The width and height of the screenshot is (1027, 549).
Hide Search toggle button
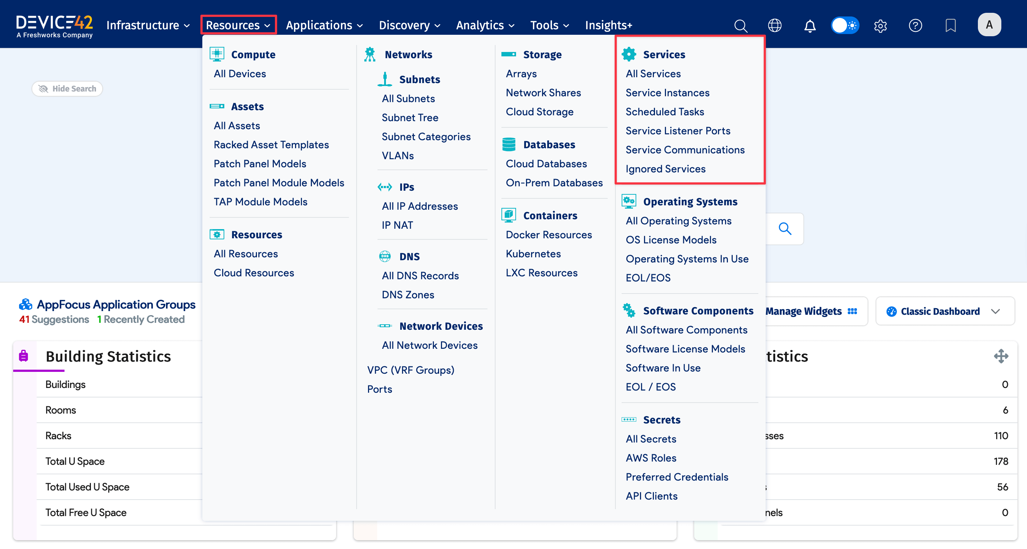click(x=67, y=88)
